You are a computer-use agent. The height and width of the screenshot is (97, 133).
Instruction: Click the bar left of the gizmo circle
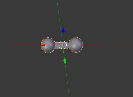tap(57, 45)
